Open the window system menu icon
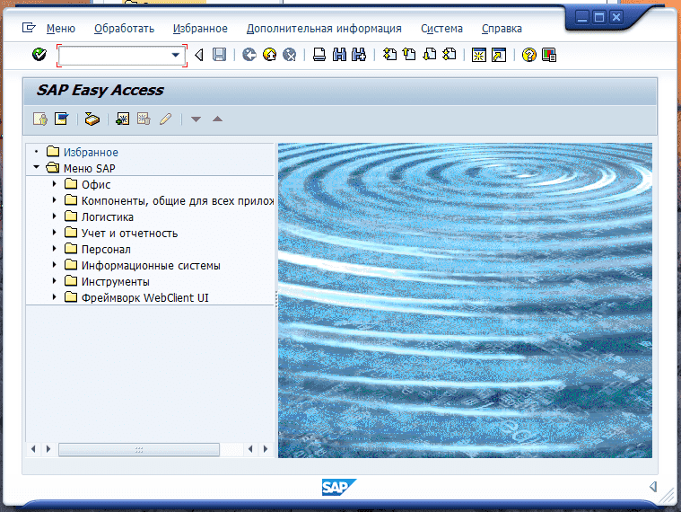The height and width of the screenshot is (512, 681). pyautogui.click(x=29, y=28)
